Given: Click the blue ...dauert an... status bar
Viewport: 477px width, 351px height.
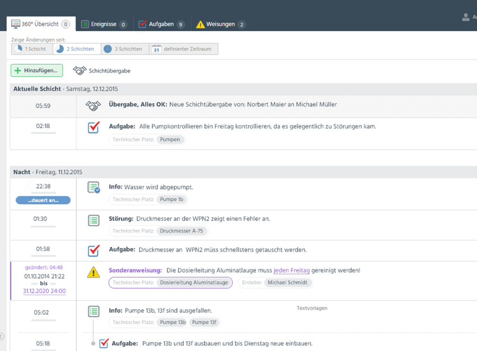Looking at the screenshot, I should click(43, 201).
